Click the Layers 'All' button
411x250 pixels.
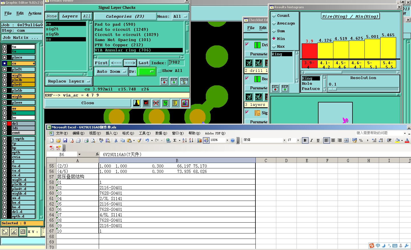click(87, 16)
